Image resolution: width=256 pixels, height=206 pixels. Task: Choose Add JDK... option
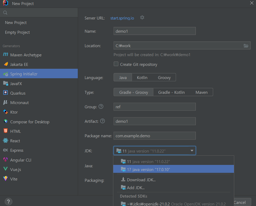click(x=173, y=188)
